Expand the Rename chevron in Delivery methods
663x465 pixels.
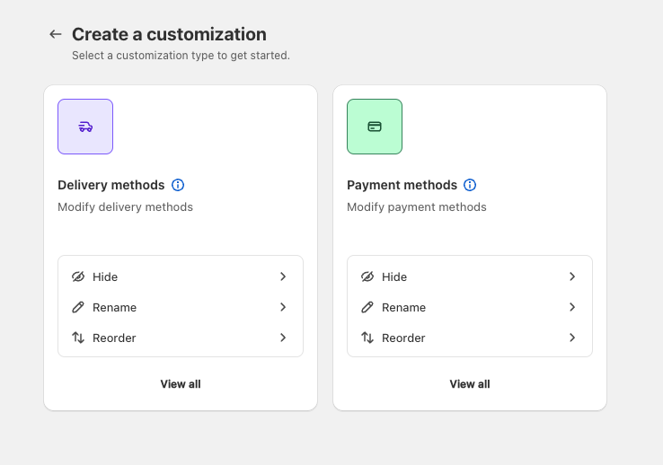(x=283, y=307)
